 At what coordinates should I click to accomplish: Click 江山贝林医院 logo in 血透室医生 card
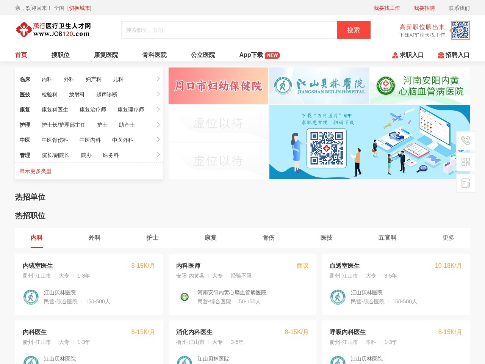click(338, 297)
